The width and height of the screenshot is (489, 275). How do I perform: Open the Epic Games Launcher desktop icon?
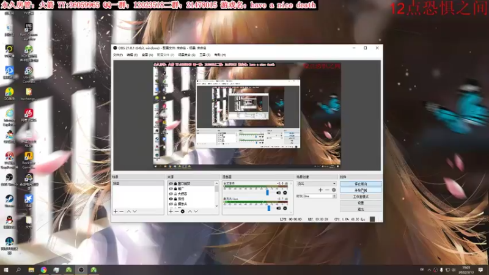tap(29, 31)
